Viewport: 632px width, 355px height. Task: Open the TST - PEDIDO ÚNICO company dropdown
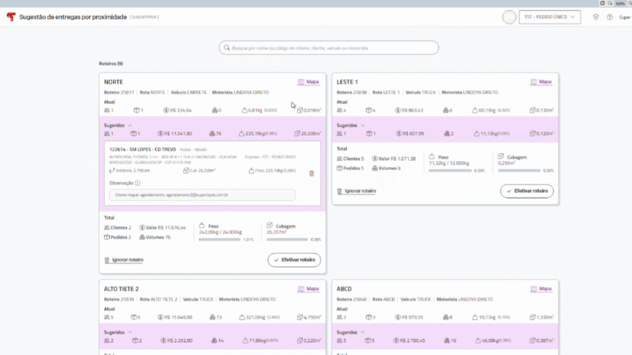point(549,17)
